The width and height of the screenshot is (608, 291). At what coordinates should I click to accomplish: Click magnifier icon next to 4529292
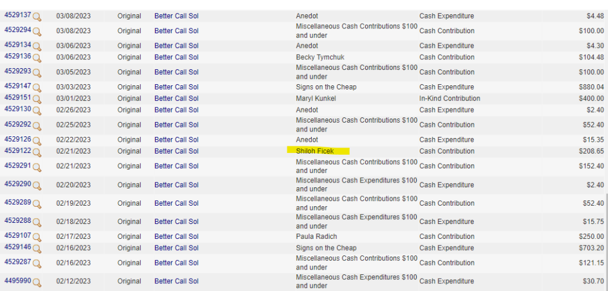37,126
